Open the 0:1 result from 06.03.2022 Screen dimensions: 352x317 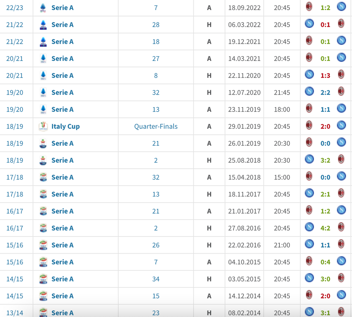(x=325, y=25)
